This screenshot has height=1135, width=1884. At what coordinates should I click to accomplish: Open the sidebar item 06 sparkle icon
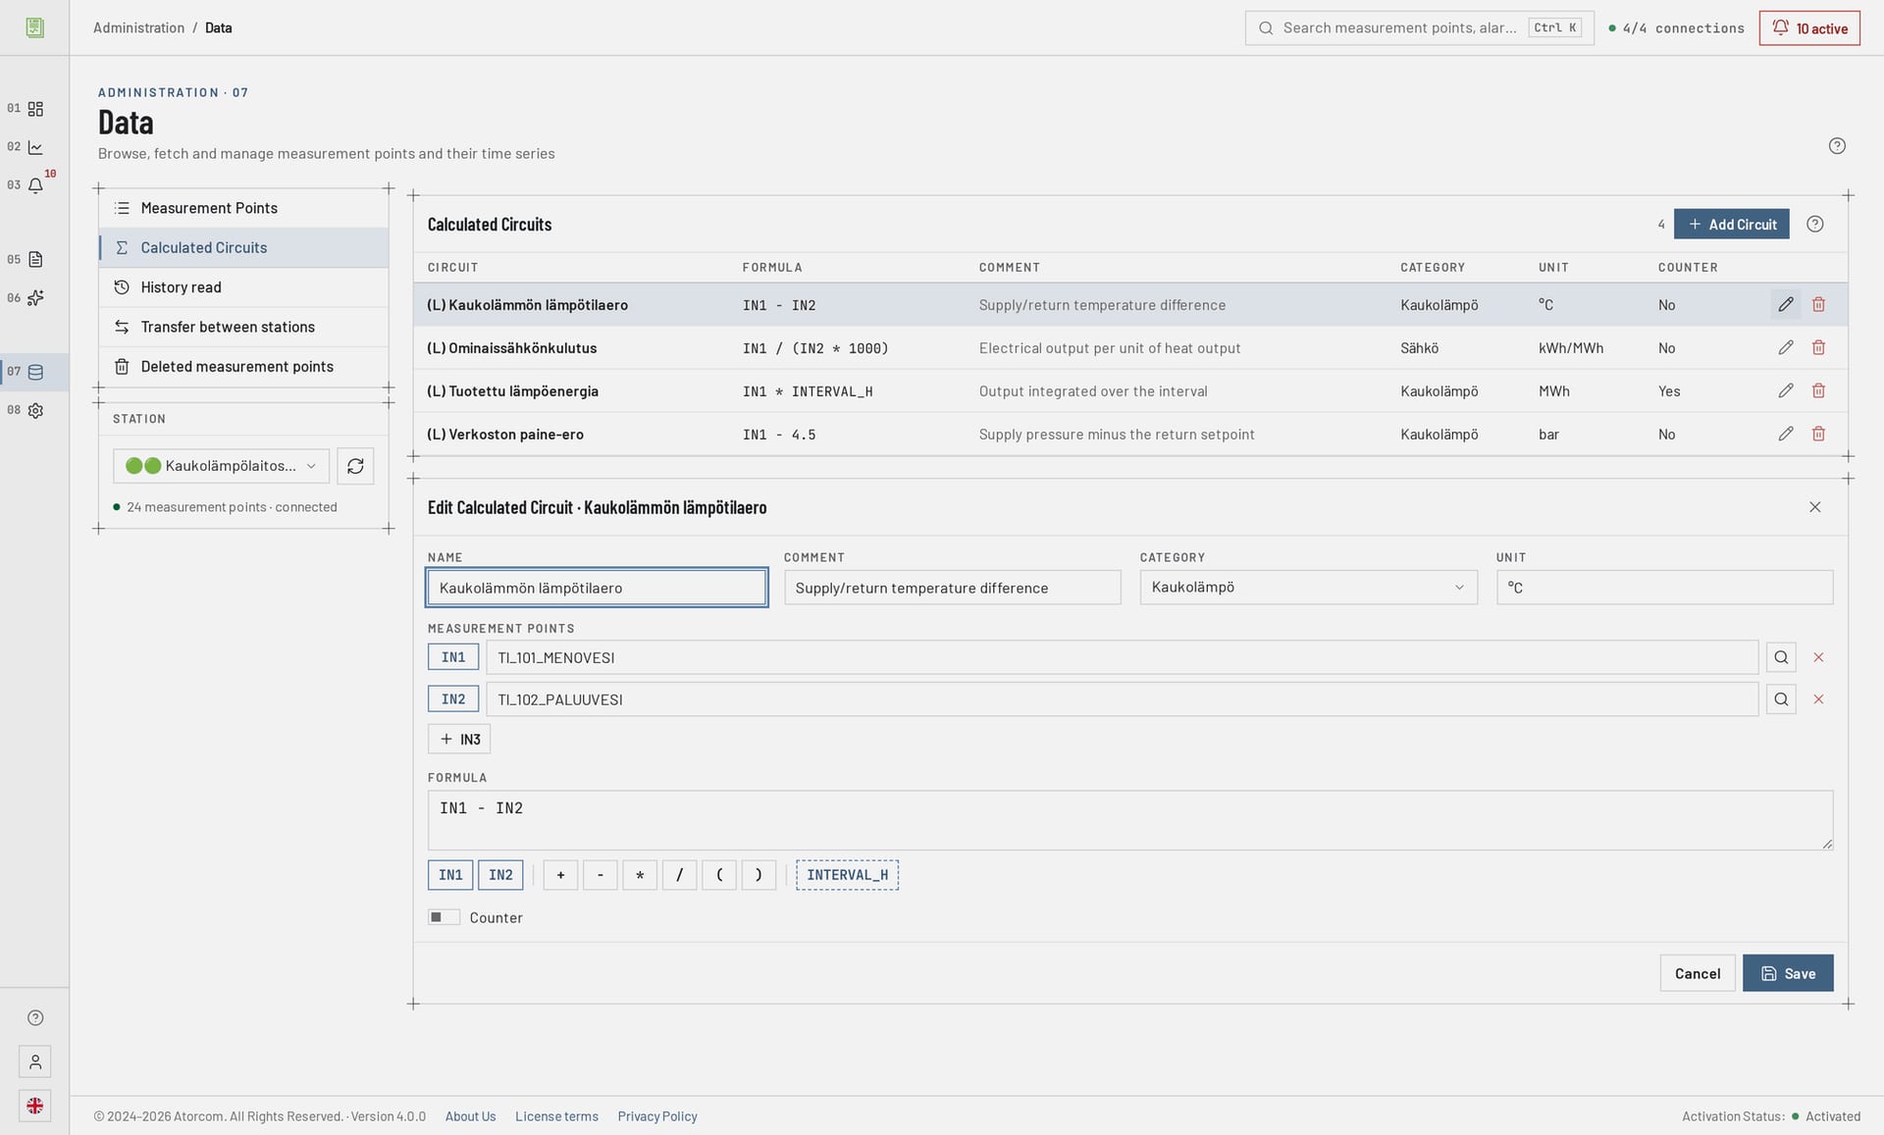point(35,298)
